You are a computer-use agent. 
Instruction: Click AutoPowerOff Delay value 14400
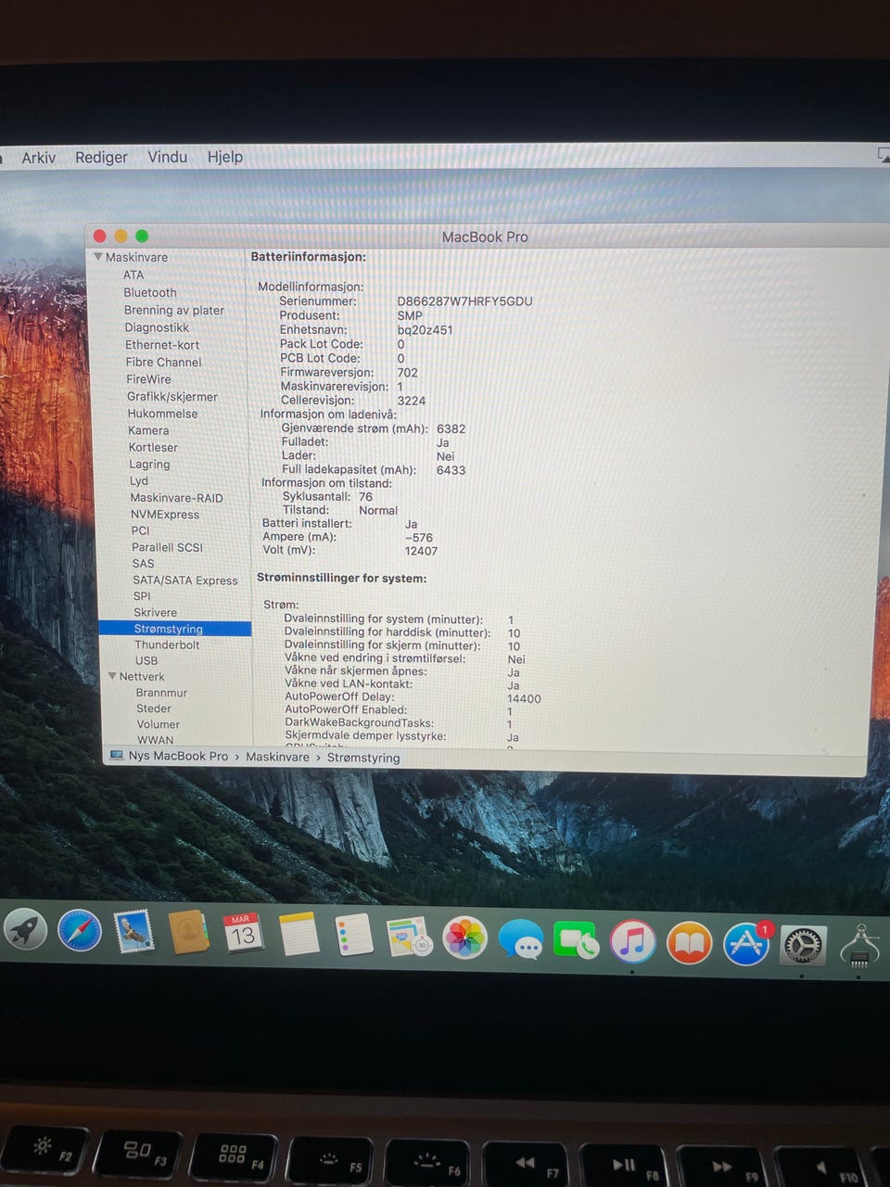point(524,698)
